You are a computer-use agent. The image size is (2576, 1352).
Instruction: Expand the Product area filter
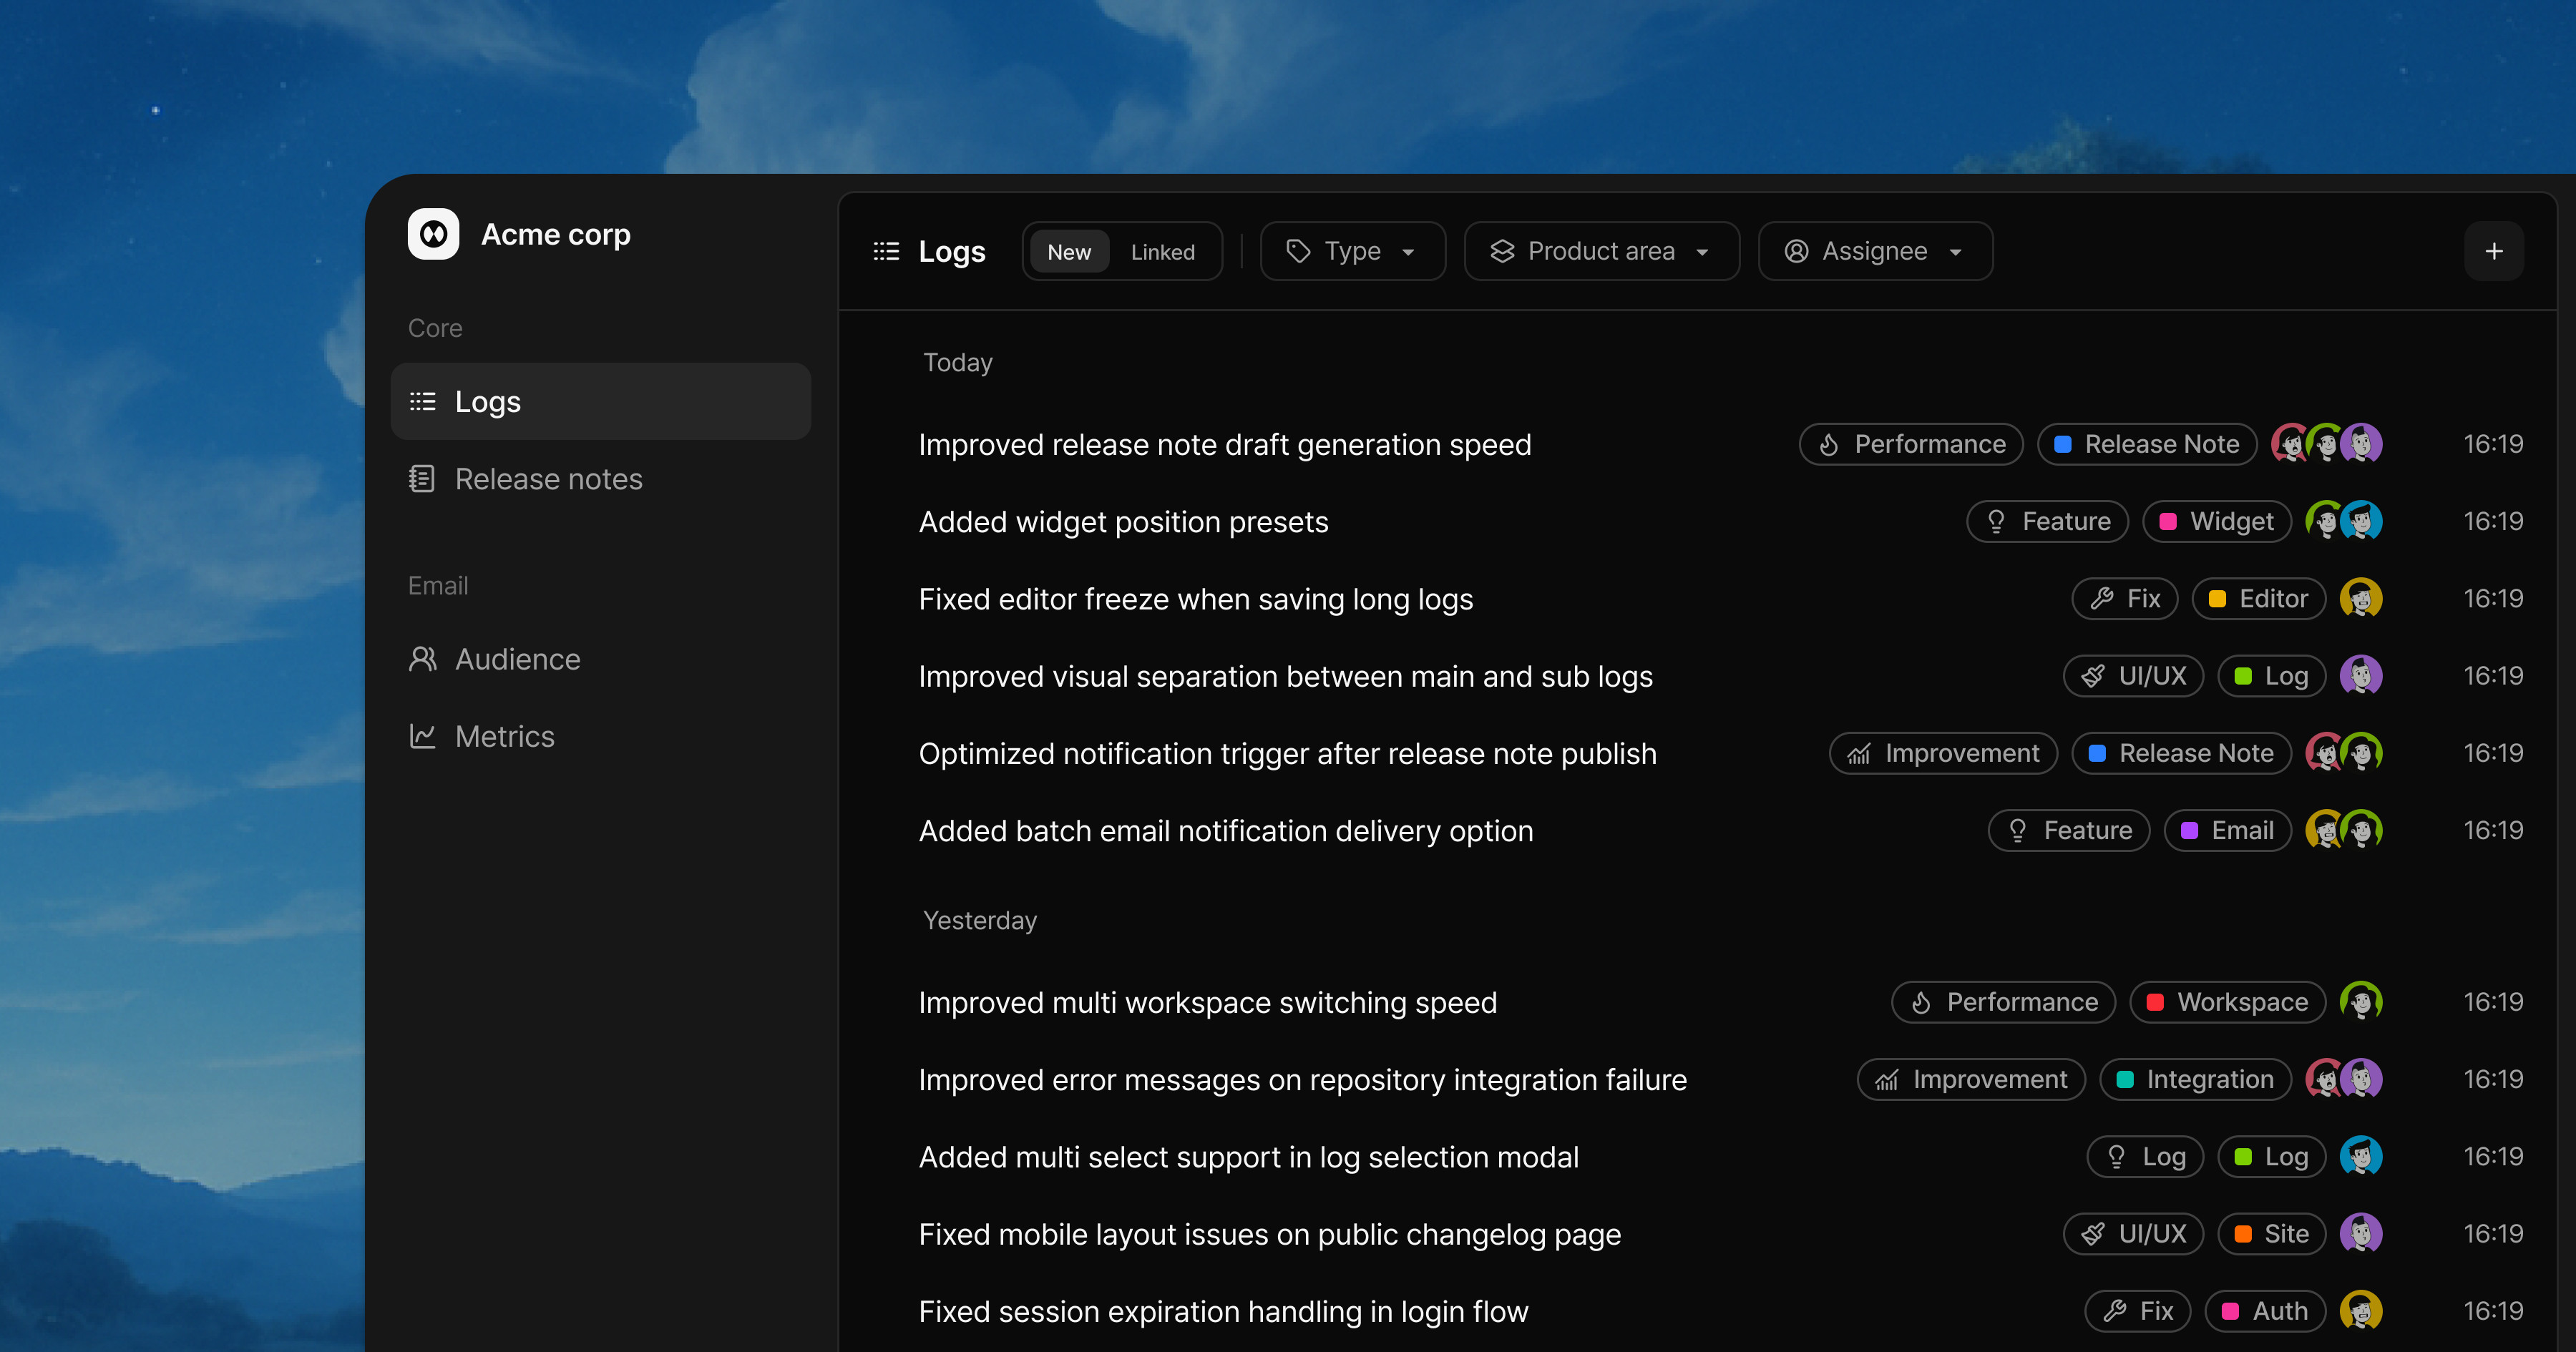(x=1601, y=251)
